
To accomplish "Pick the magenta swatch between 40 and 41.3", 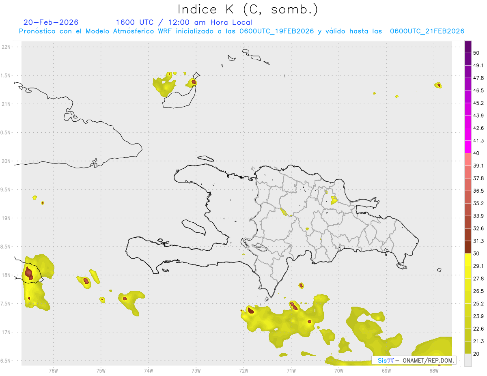I will [468, 147].
